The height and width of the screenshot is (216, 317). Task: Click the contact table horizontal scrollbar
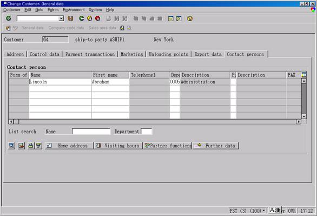tap(155, 122)
